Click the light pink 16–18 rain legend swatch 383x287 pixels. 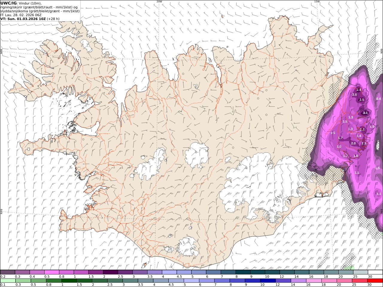coord(314,281)
